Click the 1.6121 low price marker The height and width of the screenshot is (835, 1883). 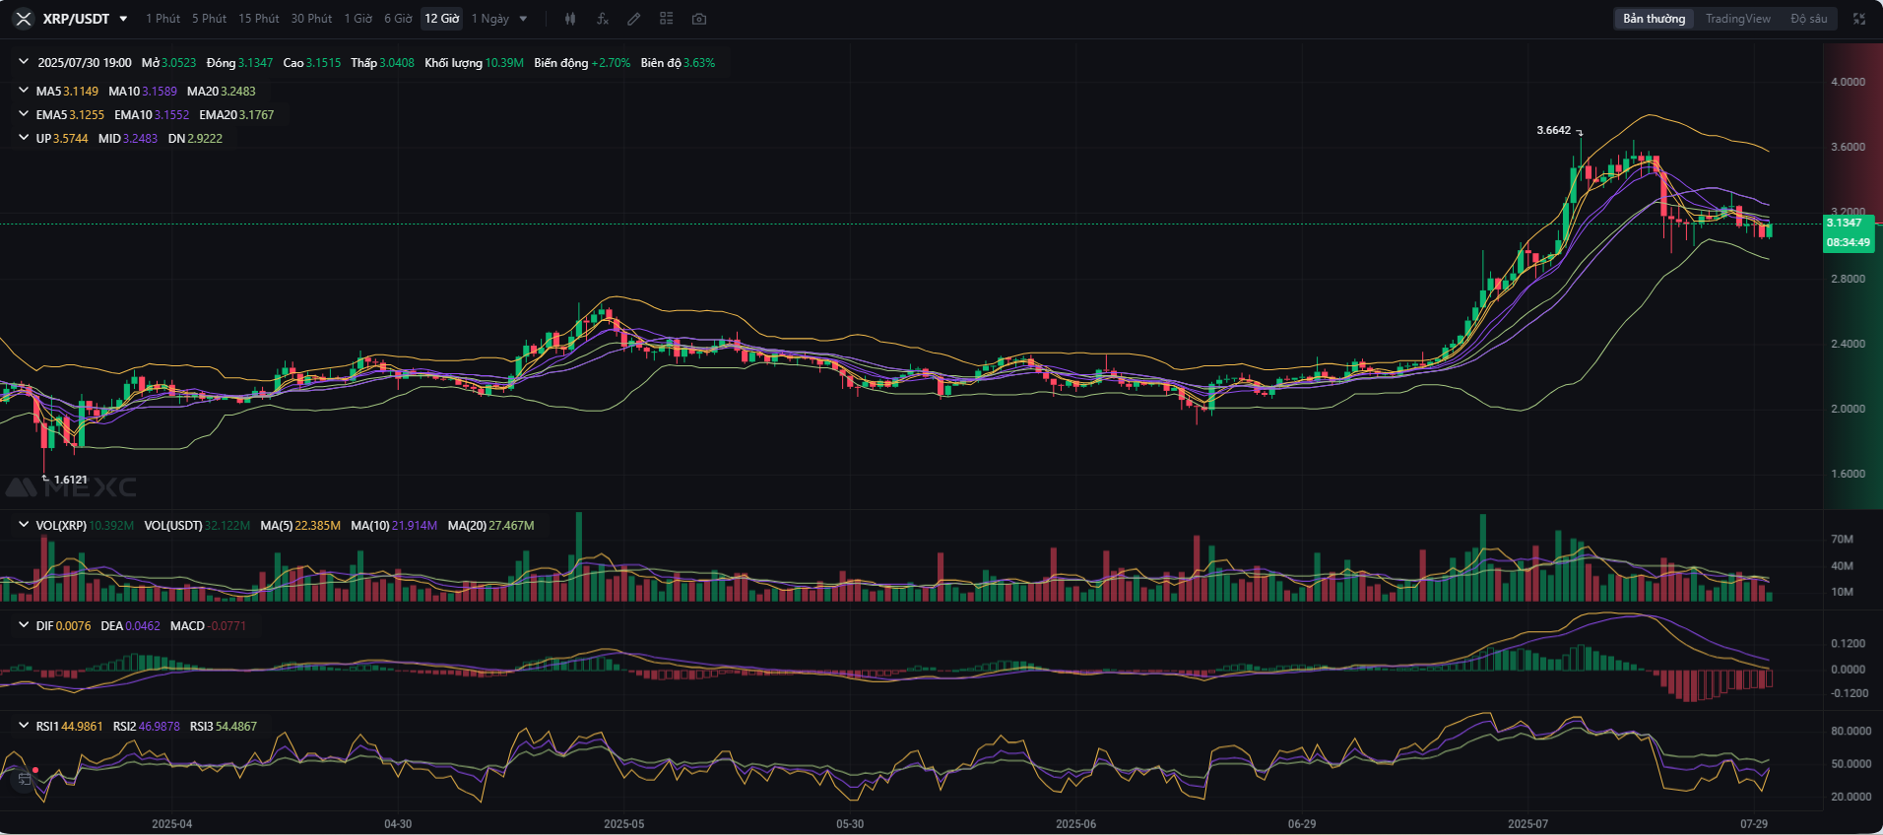click(x=71, y=480)
